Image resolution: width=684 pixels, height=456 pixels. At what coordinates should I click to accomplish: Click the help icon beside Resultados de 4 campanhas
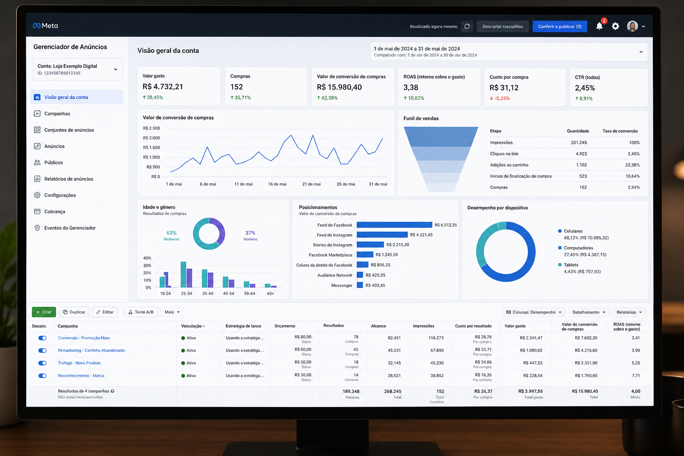click(113, 391)
